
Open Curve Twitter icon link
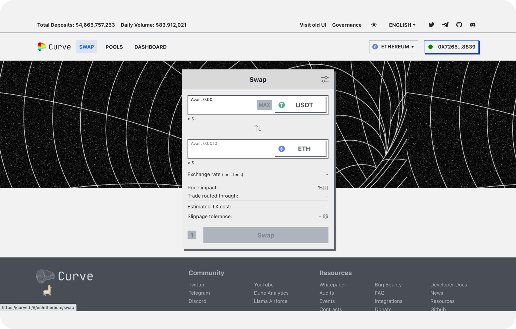[x=431, y=25]
